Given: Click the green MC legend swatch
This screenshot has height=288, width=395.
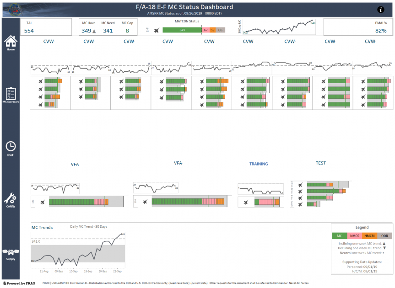Looking at the screenshot, I should pos(339,236).
